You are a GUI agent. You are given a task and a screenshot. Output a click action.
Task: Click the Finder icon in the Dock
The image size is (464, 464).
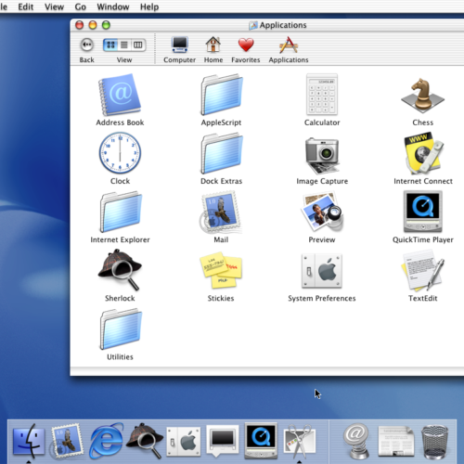coord(29,441)
